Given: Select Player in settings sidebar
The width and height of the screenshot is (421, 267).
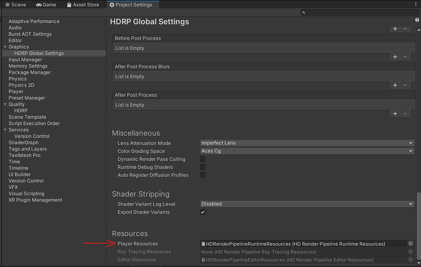Looking at the screenshot, I should pos(16,92).
